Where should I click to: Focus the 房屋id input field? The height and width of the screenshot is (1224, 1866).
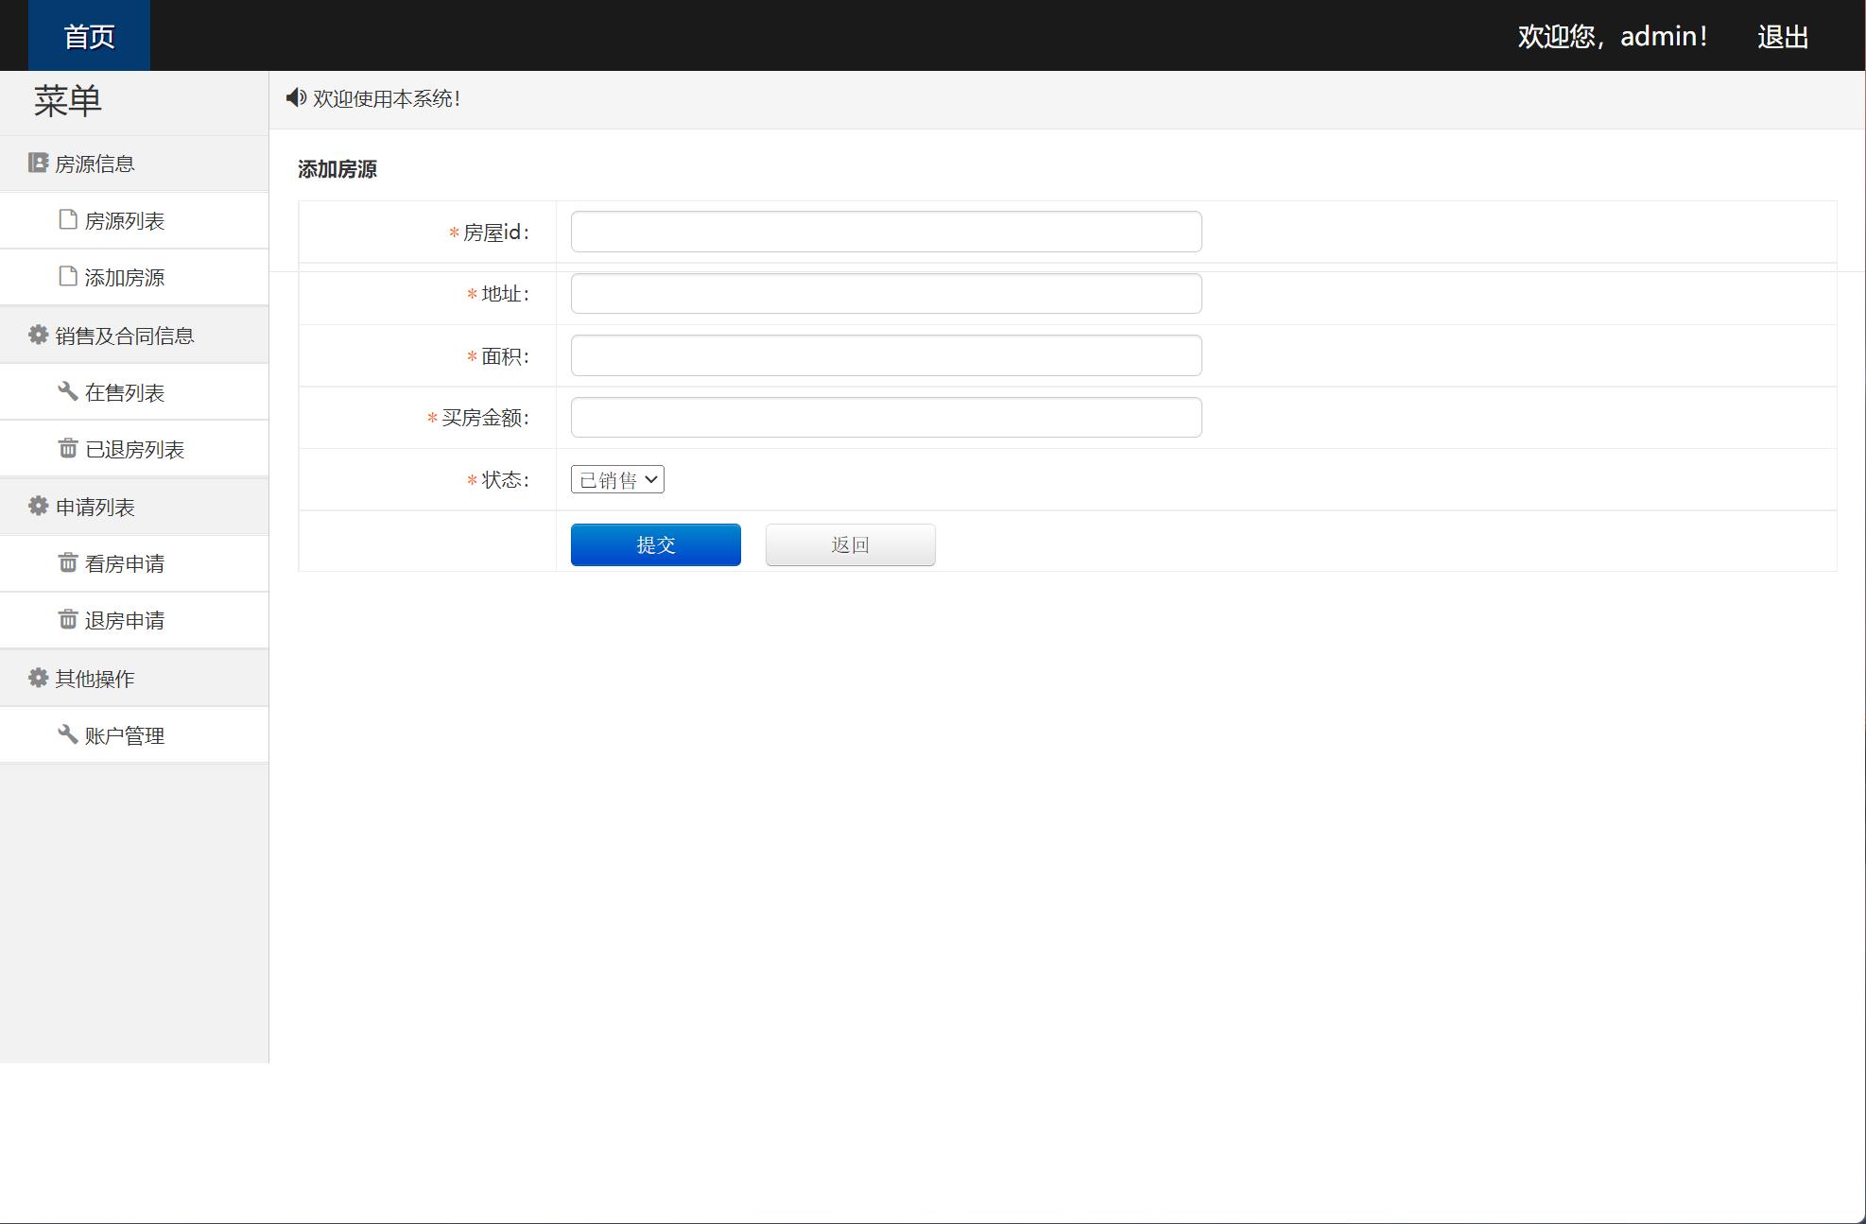coord(886,233)
